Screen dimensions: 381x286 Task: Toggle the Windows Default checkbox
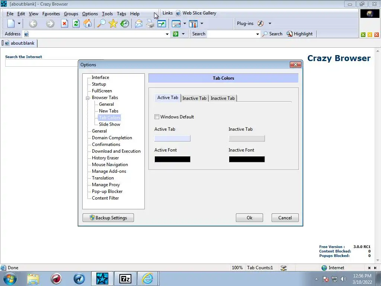tap(157, 117)
